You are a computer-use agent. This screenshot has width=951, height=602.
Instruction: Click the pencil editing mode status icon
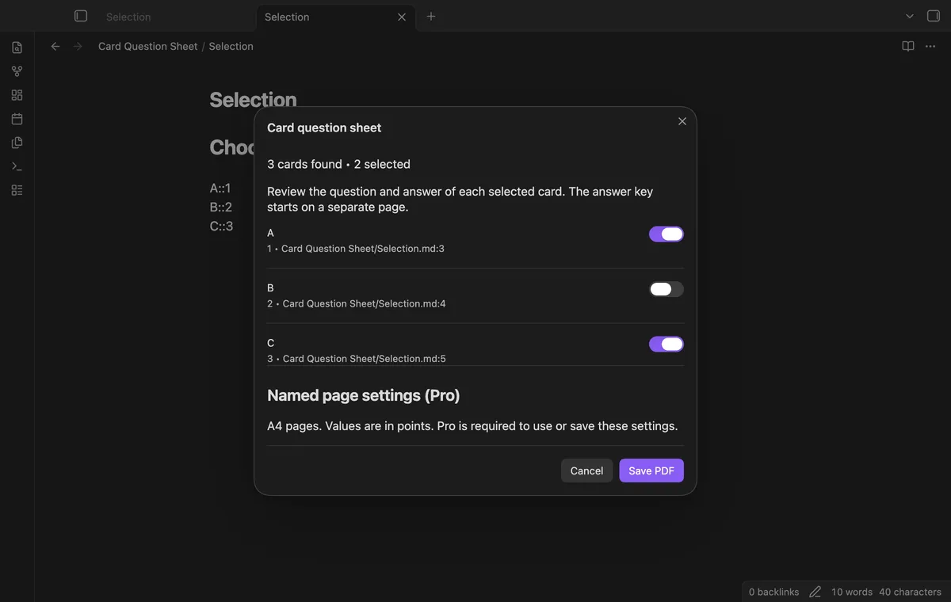point(815,592)
